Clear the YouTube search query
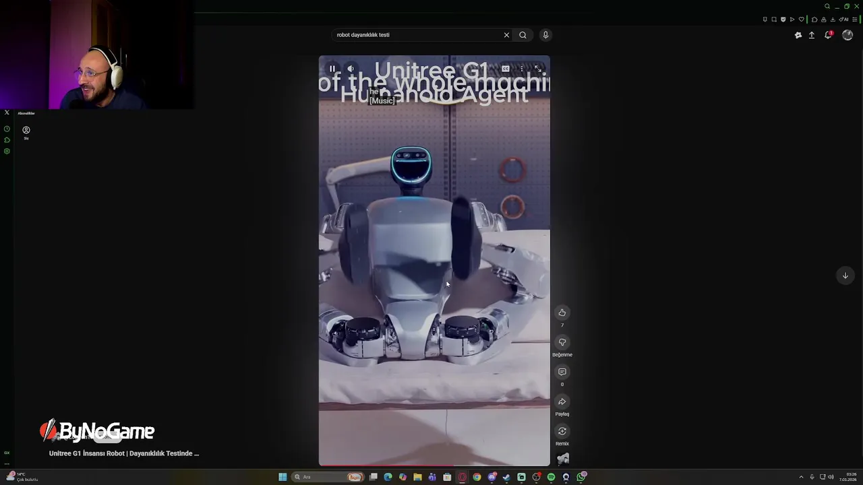863x485 pixels. [506, 35]
